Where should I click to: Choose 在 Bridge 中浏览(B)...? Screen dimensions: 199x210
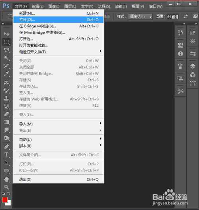[x=58, y=26]
